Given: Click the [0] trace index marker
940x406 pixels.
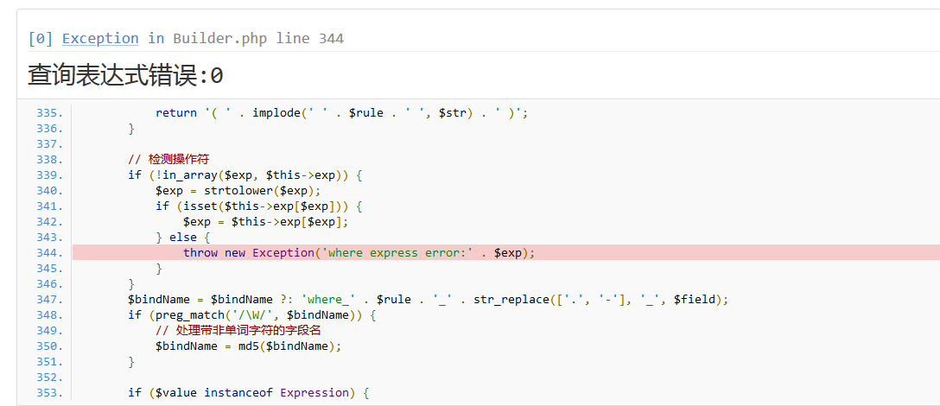Looking at the screenshot, I should pos(41,38).
